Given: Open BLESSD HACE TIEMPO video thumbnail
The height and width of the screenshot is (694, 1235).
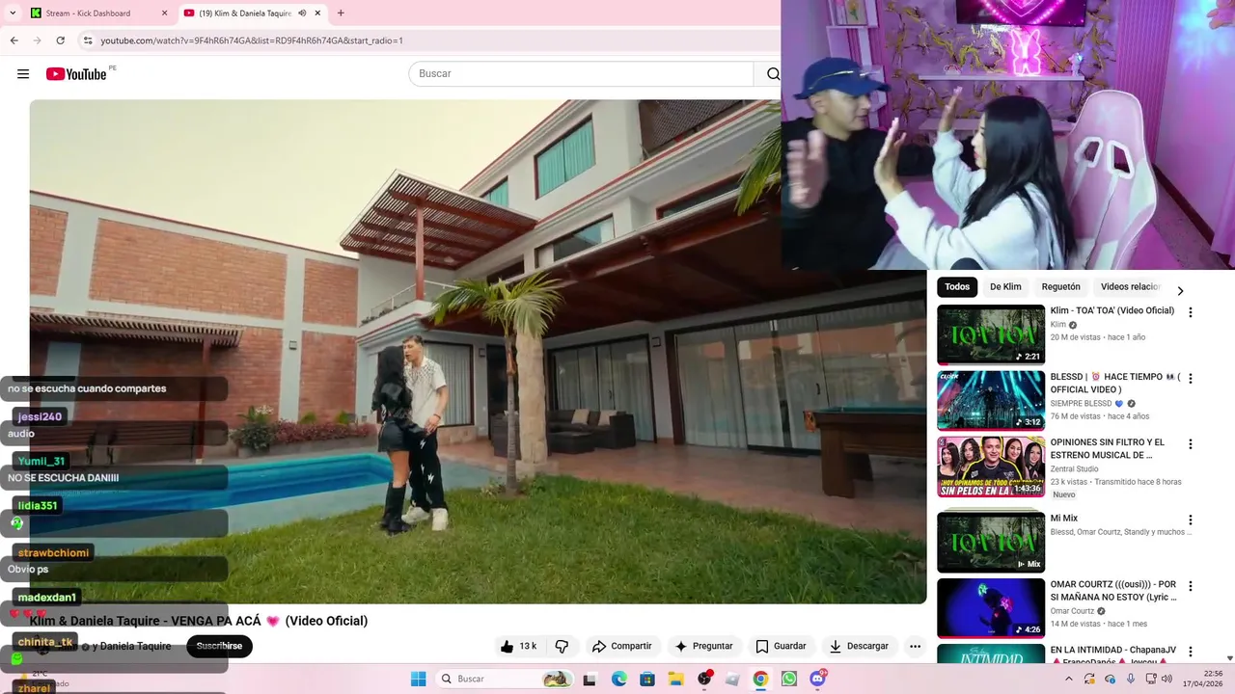Looking at the screenshot, I should click(x=991, y=400).
